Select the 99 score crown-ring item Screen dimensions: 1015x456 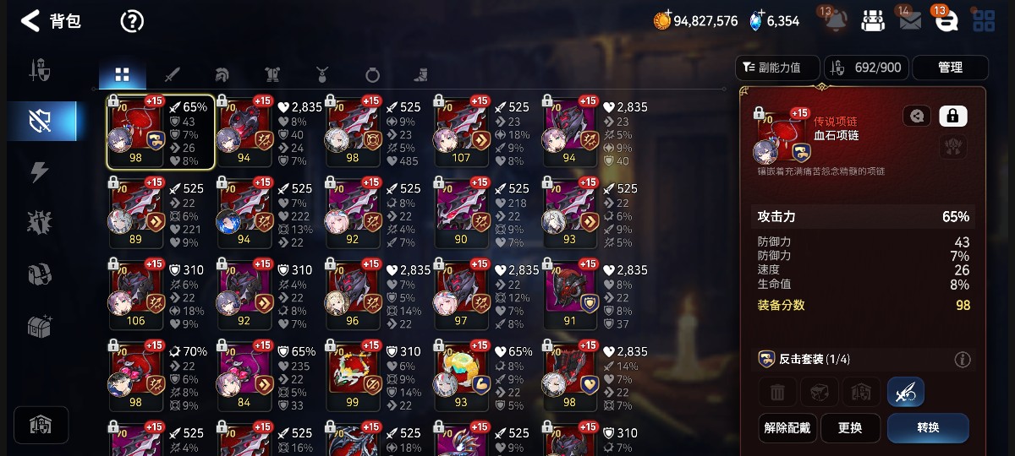pyautogui.click(x=353, y=377)
